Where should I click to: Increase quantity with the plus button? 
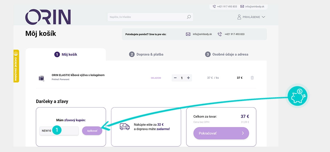(188, 78)
